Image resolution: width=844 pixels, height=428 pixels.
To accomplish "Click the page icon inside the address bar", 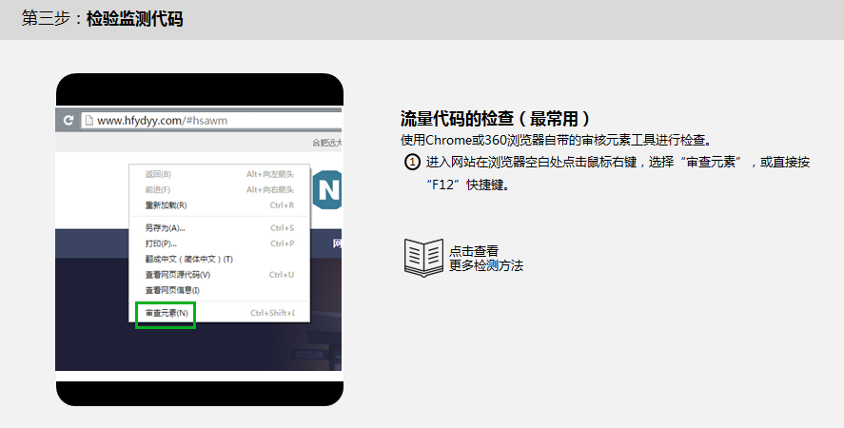I will pos(88,121).
